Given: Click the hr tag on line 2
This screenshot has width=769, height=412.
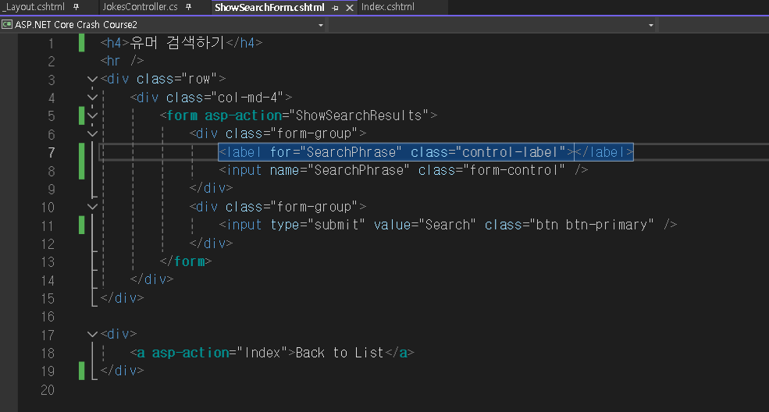Looking at the screenshot, I should (x=122, y=61).
